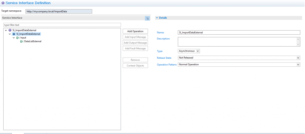Click the Description label
305x134 pixels.
(164, 39)
